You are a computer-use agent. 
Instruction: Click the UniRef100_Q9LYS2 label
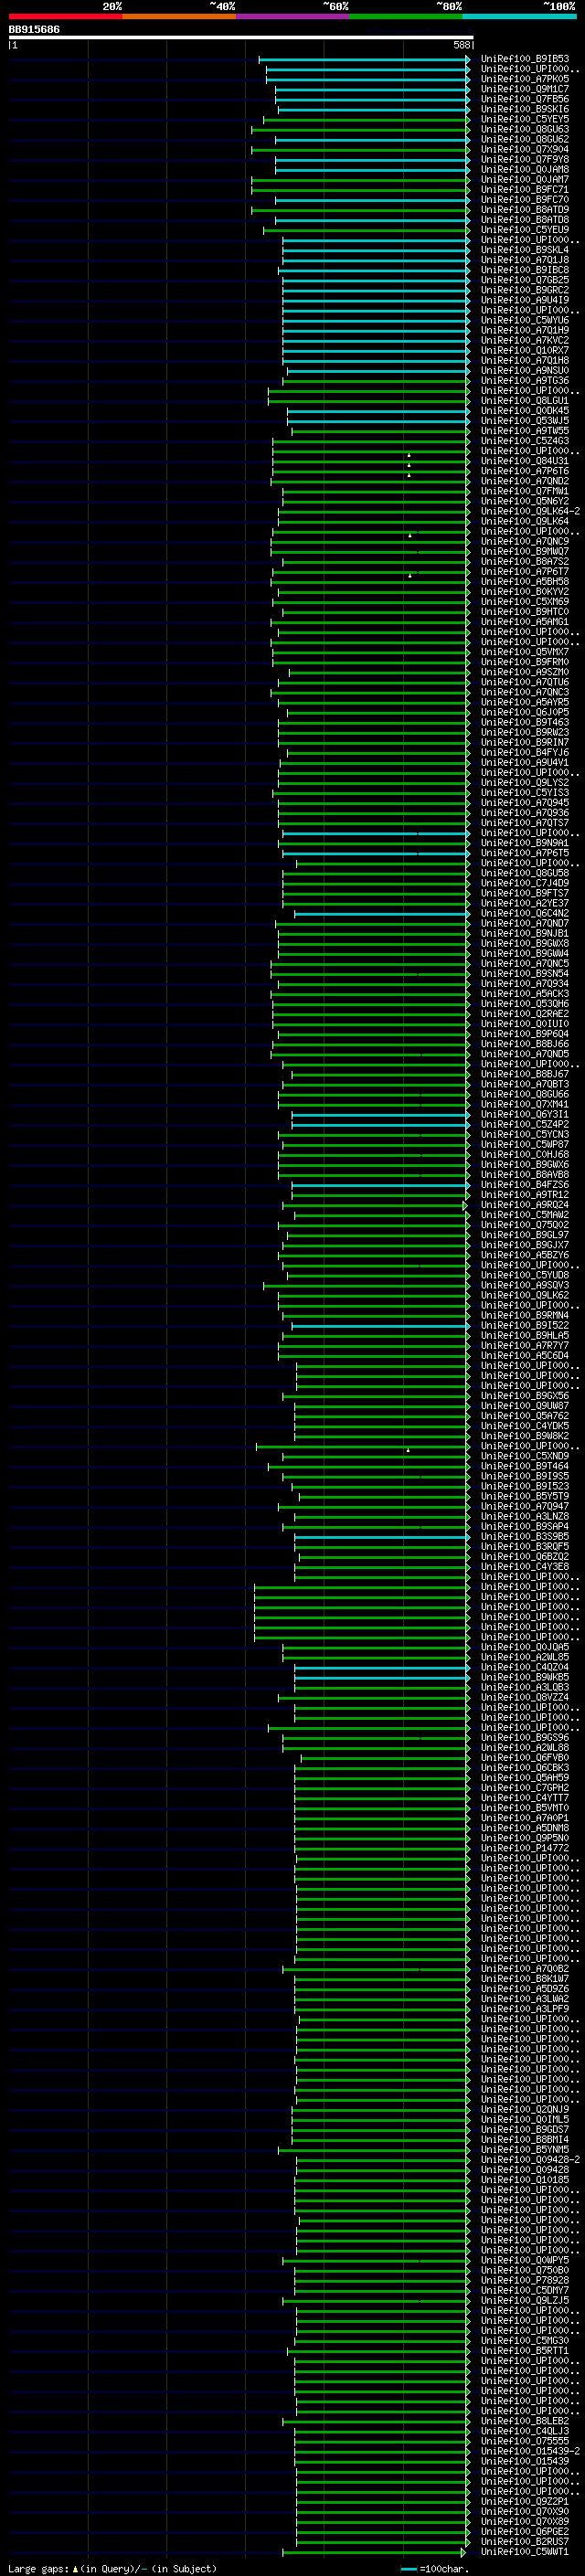pos(525,783)
